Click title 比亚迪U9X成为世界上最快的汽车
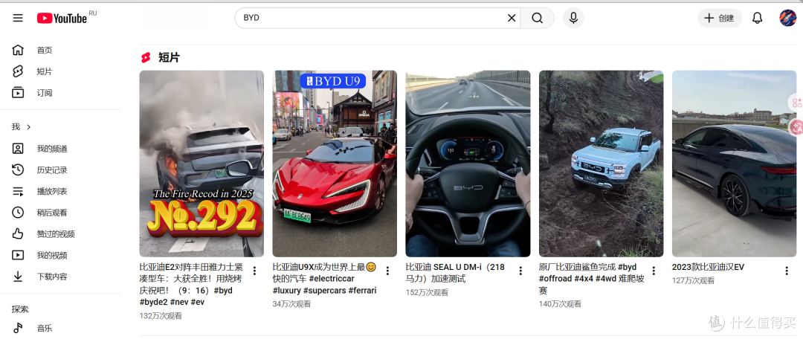 click(325, 279)
